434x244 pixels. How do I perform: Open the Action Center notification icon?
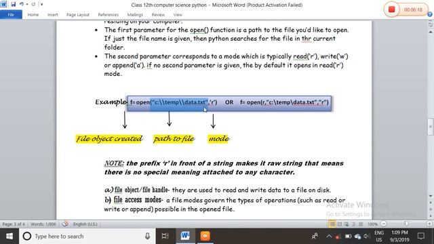pos(420,237)
